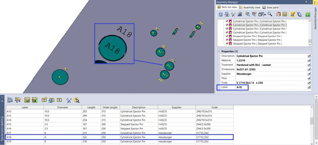This screenshot has height=145, width=318.
Task: Click the magnifying glass search icon
Action: point(270,14)
